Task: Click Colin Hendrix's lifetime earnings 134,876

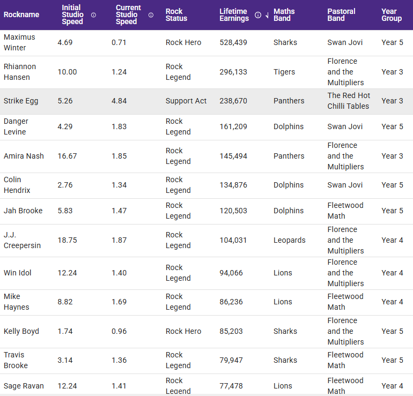Action: tap(233, 185)
